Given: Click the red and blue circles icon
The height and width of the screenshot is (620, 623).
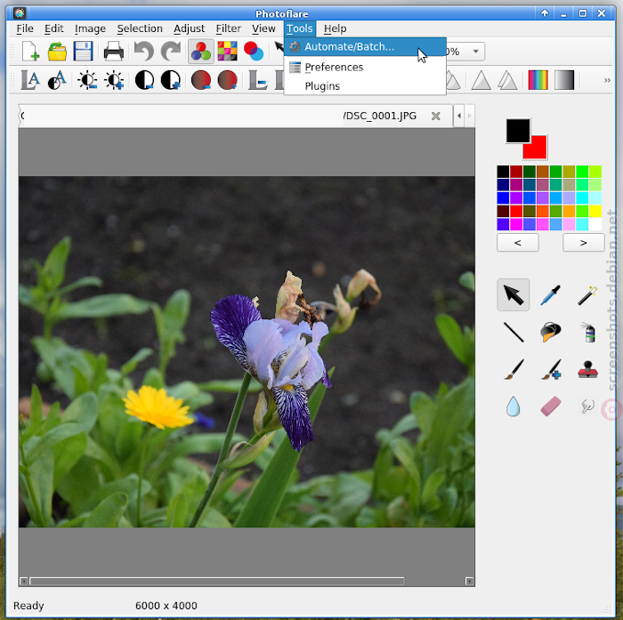Looking at the screenshot, I should click(254, 52).
